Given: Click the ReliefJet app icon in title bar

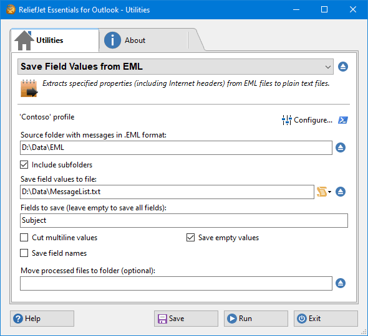Looking at the screenshot, I should pos(11,9).
